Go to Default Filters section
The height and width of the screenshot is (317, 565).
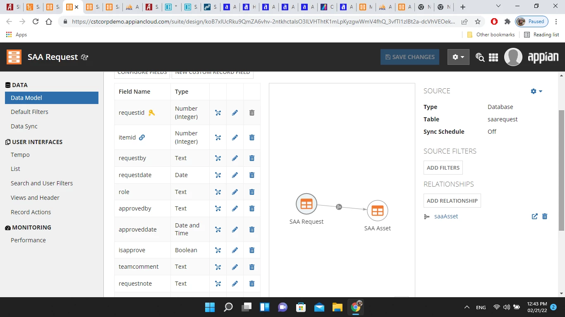tap(29, 112)
